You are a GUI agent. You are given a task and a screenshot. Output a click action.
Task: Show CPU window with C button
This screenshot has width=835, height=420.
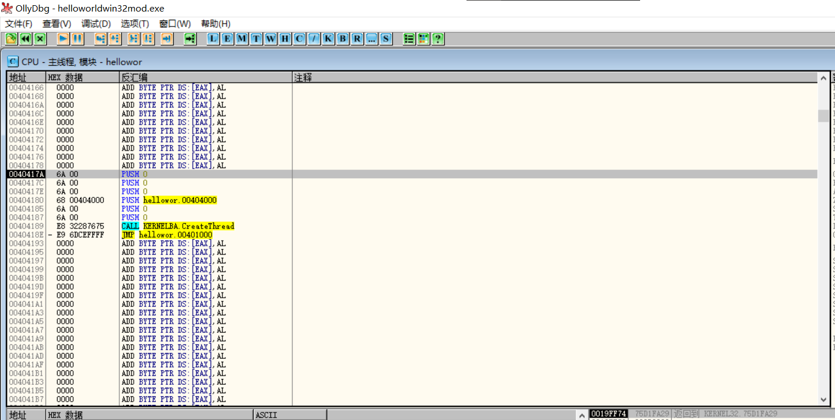(300, 39)
